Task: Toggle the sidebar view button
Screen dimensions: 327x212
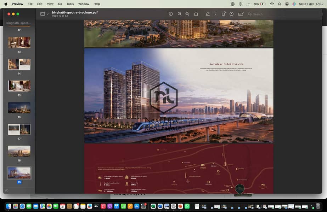Action: pos(43,14)
